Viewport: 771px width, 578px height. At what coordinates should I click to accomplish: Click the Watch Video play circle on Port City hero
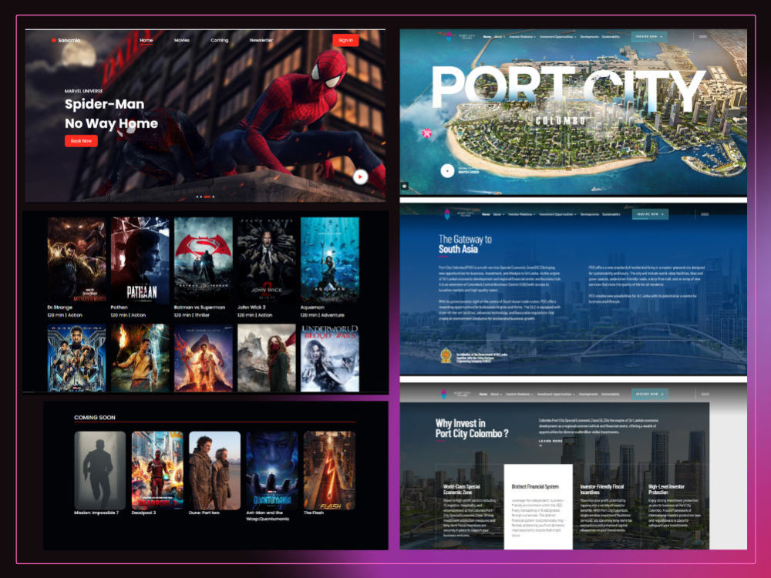(x=447, y=171)
